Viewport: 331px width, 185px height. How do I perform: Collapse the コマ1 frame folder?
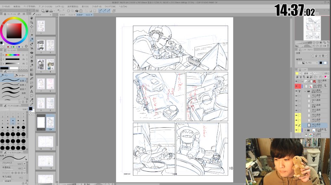(302, 81)
